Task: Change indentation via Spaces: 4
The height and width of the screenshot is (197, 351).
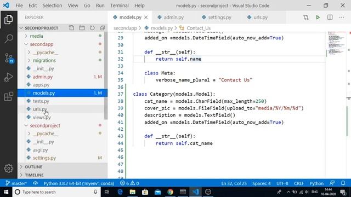Action: (261, 183)
